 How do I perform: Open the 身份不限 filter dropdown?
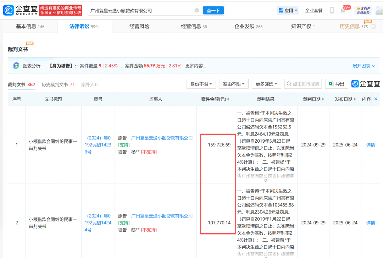(201, 84)
